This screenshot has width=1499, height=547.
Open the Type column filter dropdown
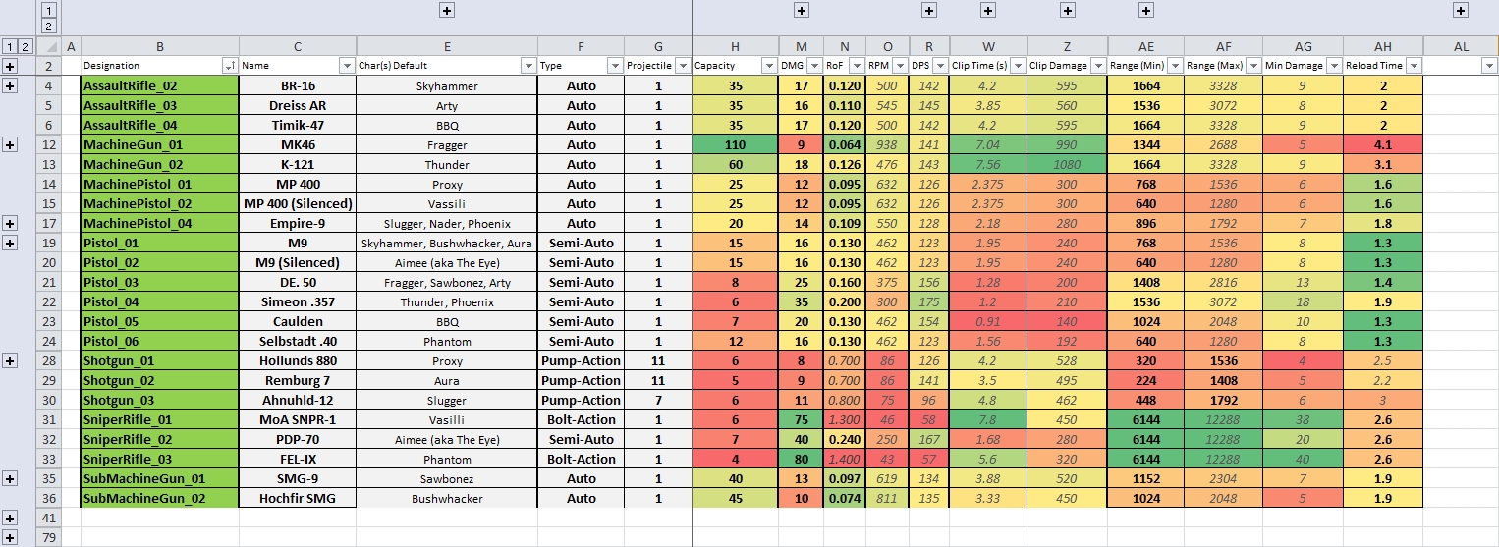615,66
